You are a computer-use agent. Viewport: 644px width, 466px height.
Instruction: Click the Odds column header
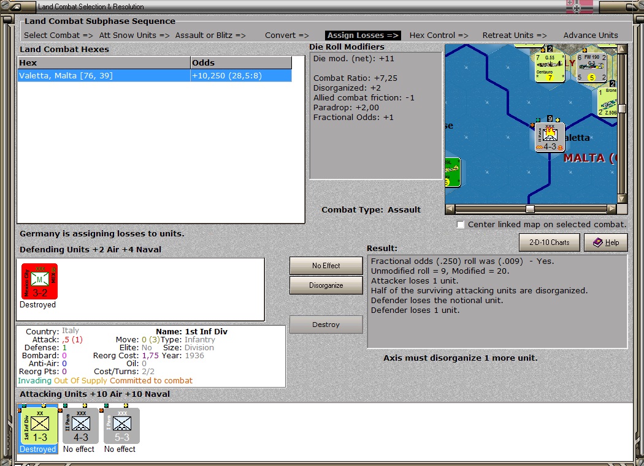[x=241, y=62]
